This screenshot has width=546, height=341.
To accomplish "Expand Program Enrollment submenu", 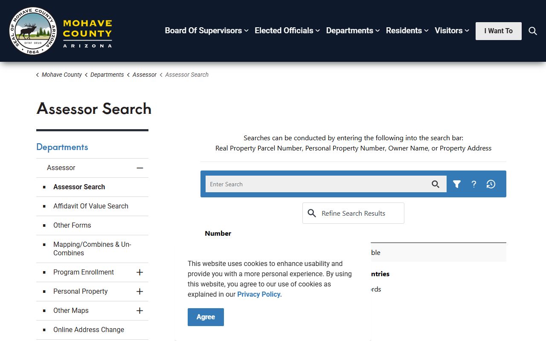I will tap(139, 272).
